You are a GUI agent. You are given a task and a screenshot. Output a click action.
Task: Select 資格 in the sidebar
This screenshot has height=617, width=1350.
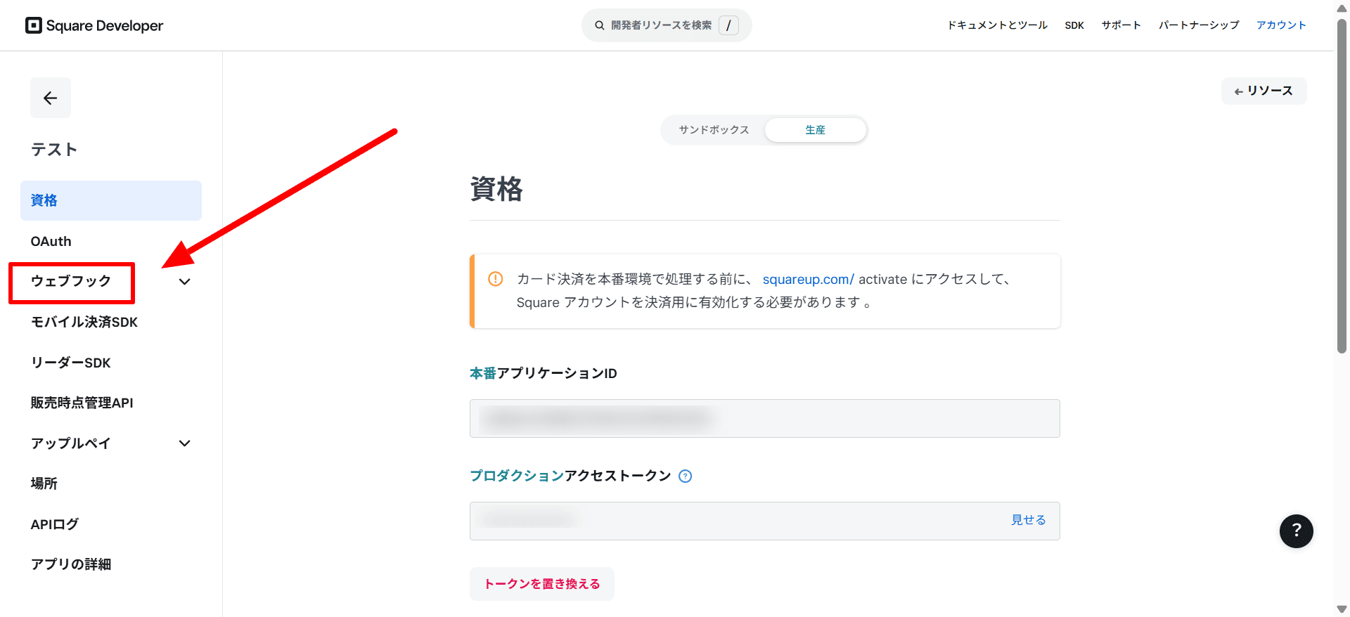tap(111, 200)
